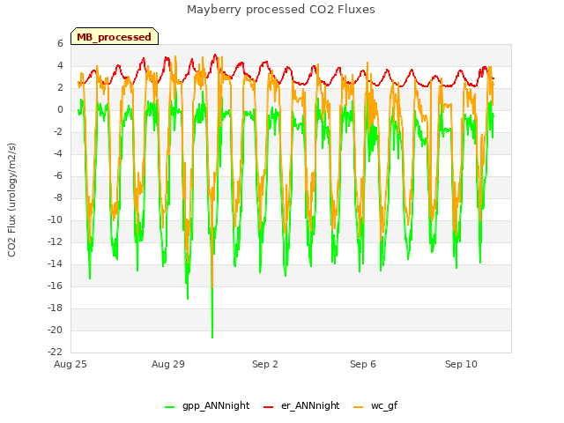
Task: Click the Aug 25 x-axis label
Action: tap(70, 364)
